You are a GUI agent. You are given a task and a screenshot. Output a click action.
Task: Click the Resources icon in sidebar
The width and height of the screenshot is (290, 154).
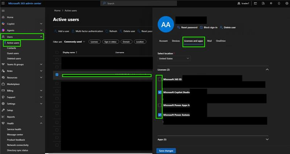click(x=3, y=78)
